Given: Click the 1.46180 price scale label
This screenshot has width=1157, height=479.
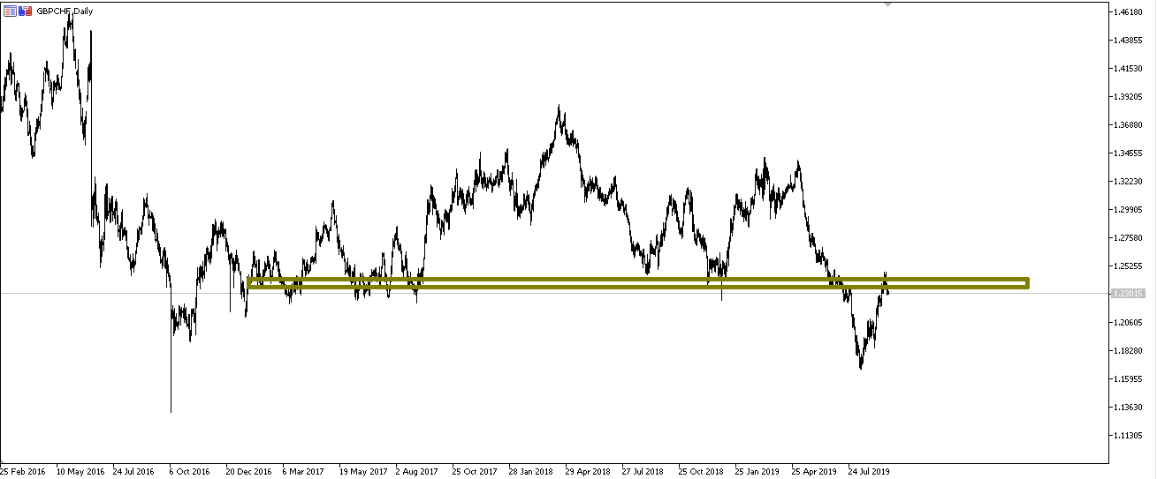Looking at the screenshot, I should click(x=1131, y=11).
